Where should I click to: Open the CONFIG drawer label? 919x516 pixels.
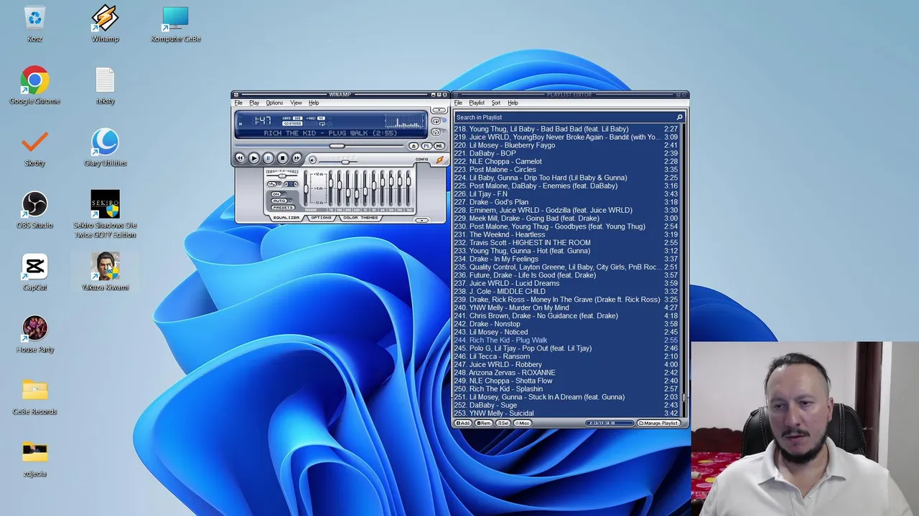[422, 159]
